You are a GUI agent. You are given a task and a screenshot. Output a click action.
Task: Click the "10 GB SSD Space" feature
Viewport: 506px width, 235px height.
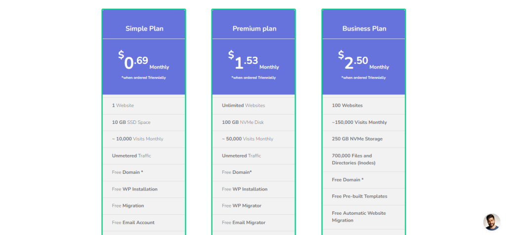131,122
